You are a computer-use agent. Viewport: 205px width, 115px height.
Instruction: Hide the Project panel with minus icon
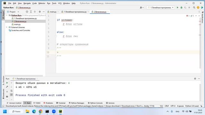[x=44, y=12]
